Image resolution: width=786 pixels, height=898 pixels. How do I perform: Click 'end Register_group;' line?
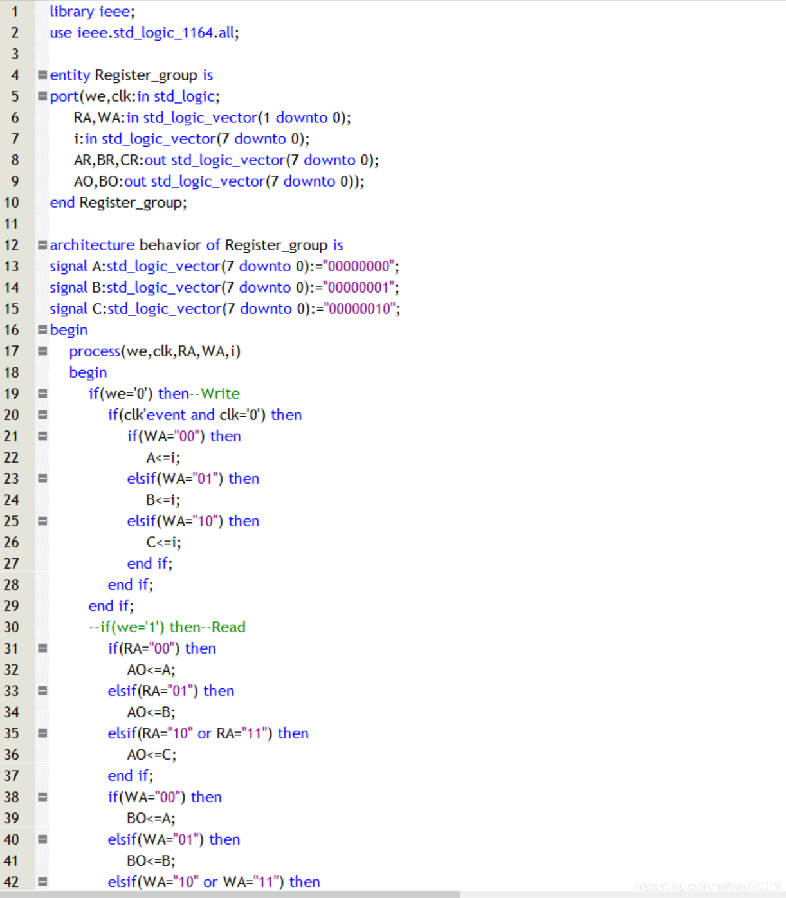(x=118, y=203)
